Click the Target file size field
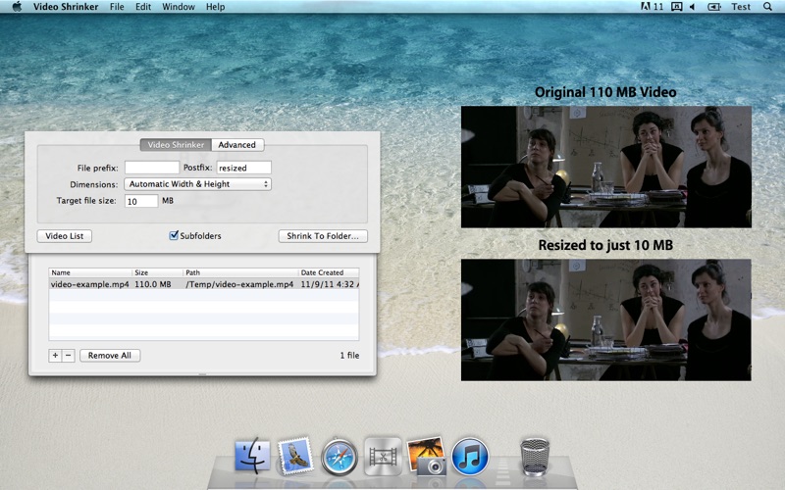Screen dimensions: 785x490 [141, 201]
